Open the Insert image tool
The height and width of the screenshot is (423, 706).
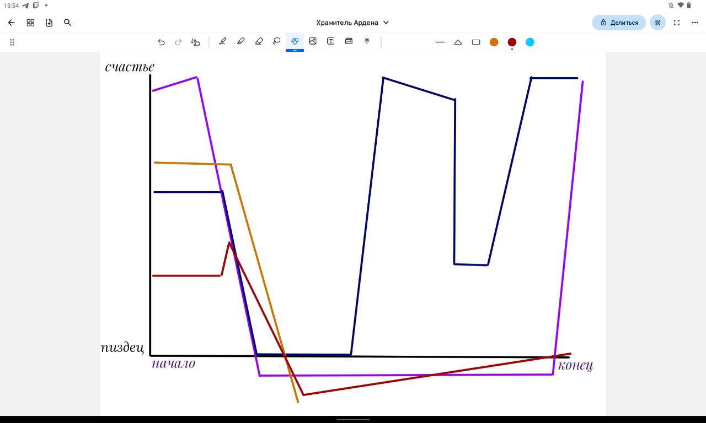[313, 41]
